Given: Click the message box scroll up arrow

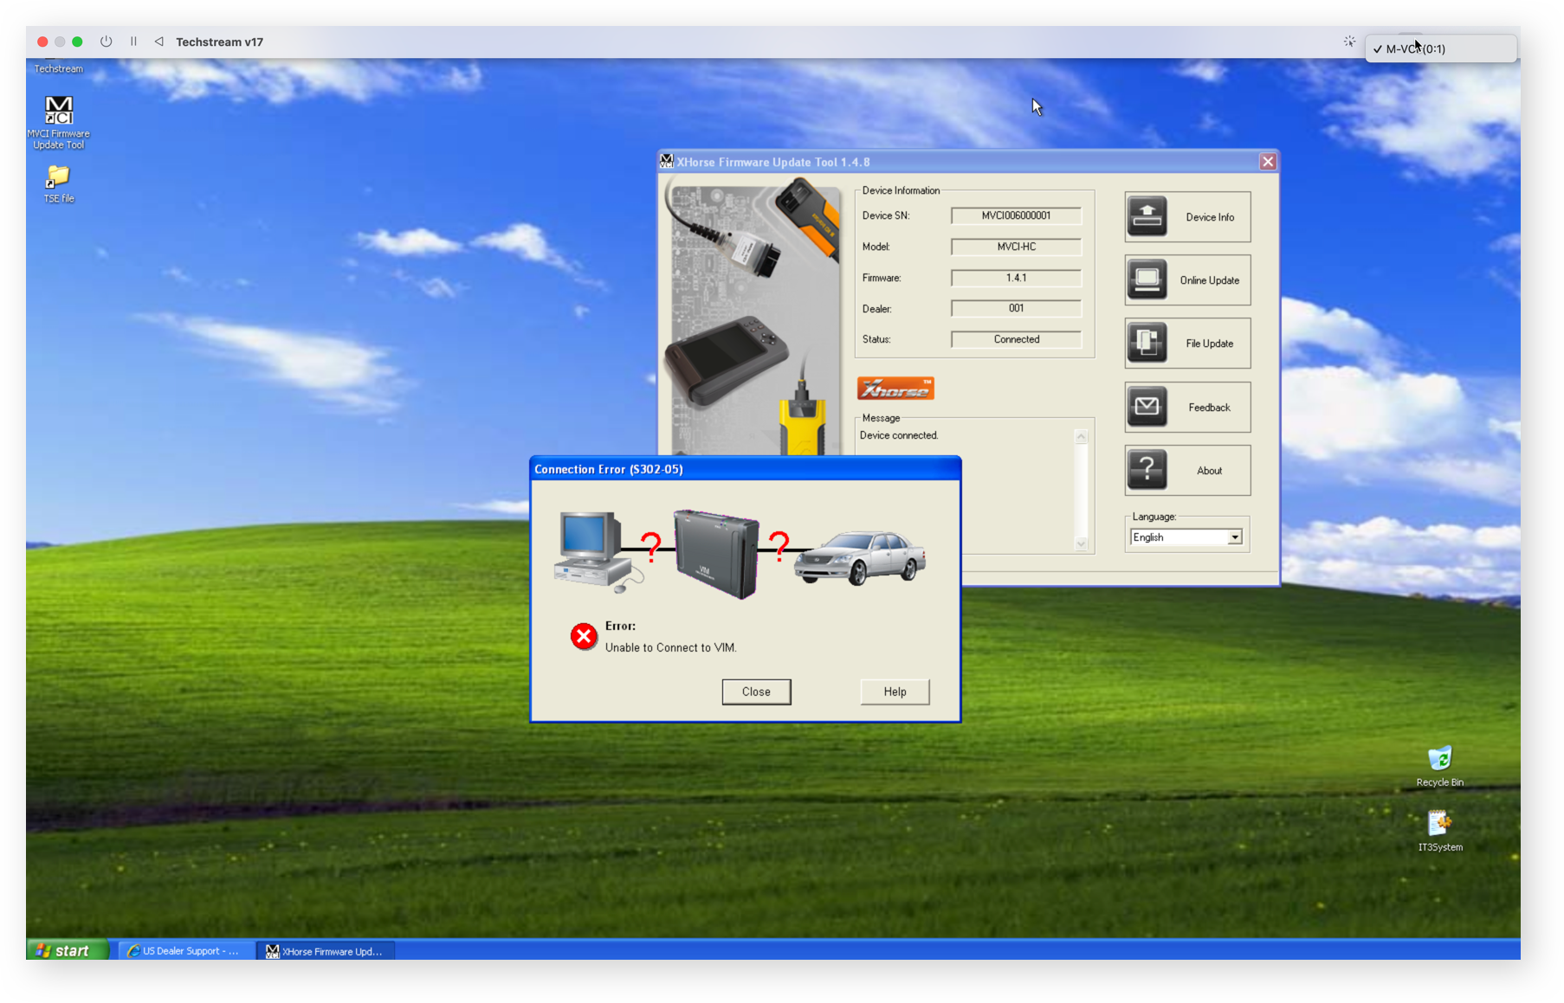Looking at the screenshot, I should click(1081, 437).
